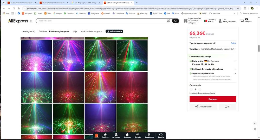The height and width of the screenshot is (140, 260).
Task: Open the Temu bookmark
Action: 48,14
